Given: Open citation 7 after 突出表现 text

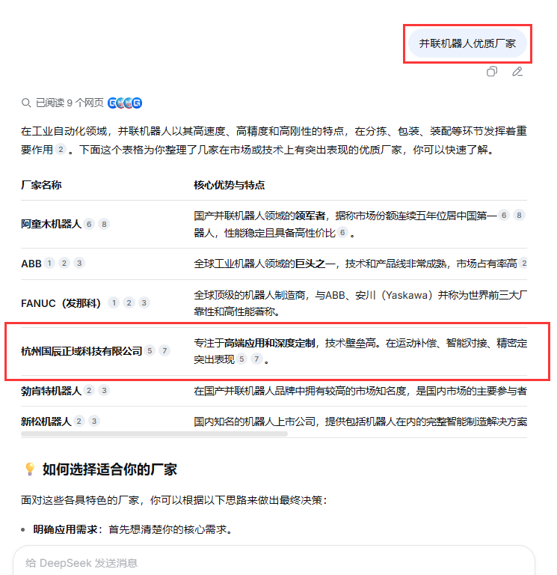Looking at the screenshot, I should point(256,359).
